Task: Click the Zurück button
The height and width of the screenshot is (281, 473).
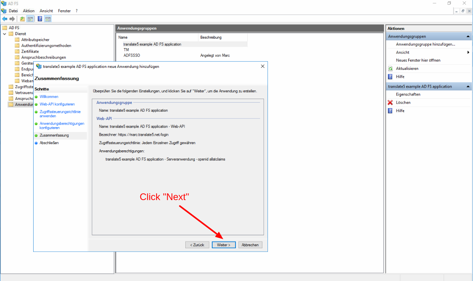Action: [197, 245]
